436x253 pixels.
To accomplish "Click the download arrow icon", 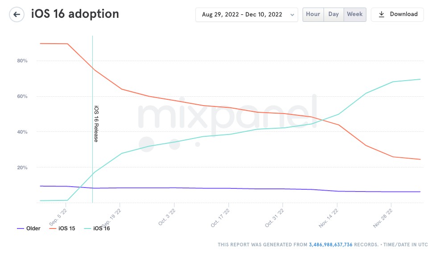I will click(x=382, y=14).
